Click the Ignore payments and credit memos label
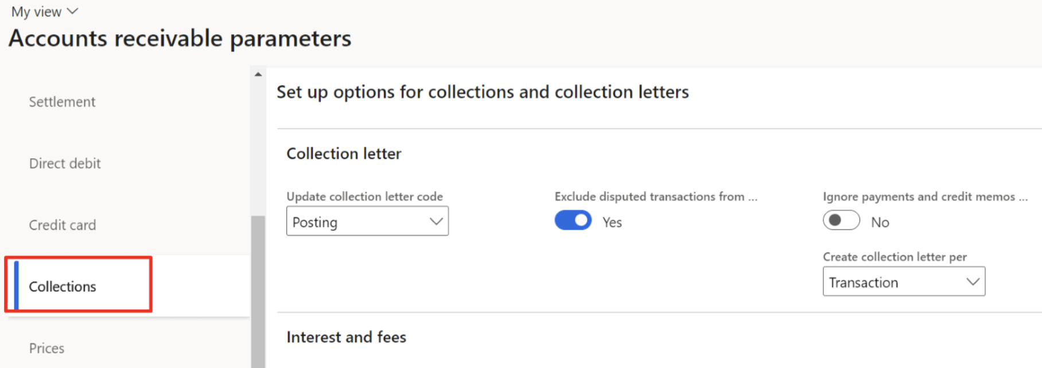This screenshot has width=1042, height=368. click(x=924, y=197)
